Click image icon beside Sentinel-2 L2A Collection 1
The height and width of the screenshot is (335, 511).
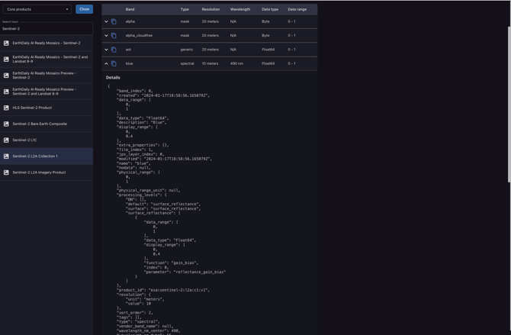[x=6, y=156]
